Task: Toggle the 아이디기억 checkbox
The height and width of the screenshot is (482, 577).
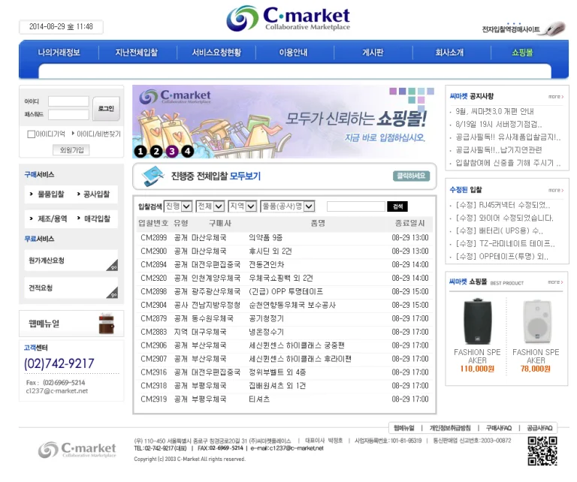Action: pyautogui.click(x=32, y=134)
